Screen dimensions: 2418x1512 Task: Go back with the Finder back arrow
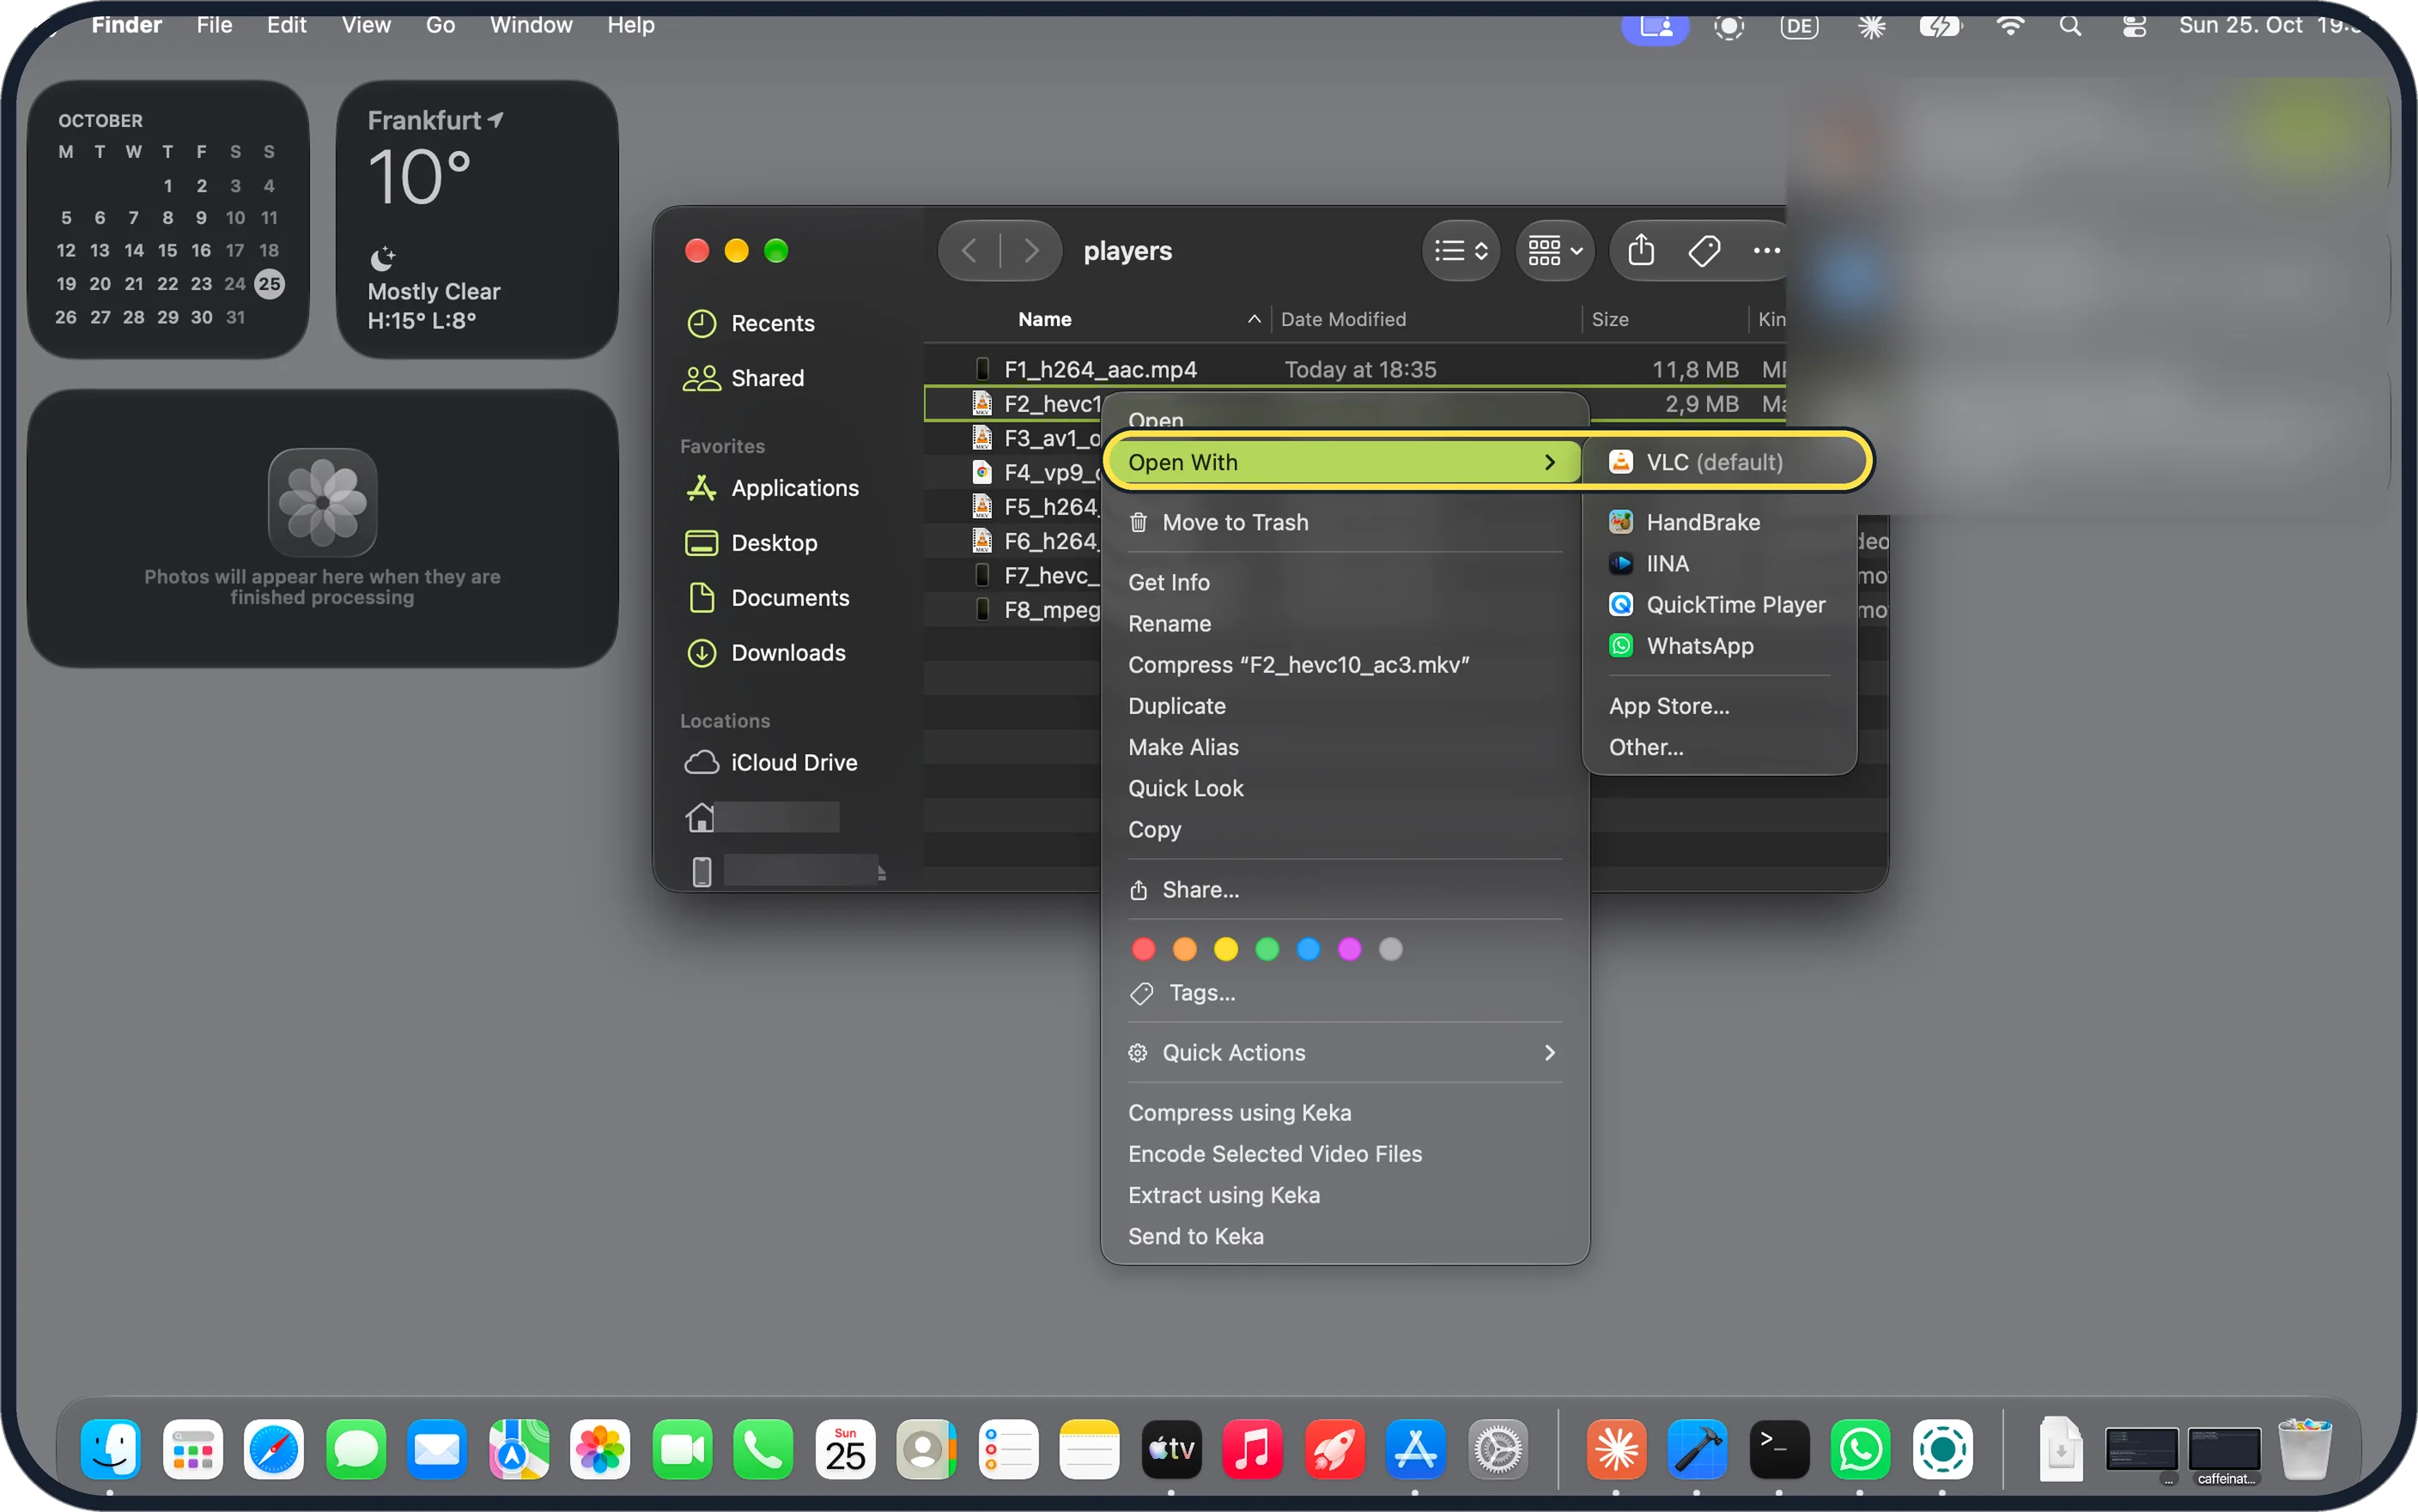[x=969, y=250]
